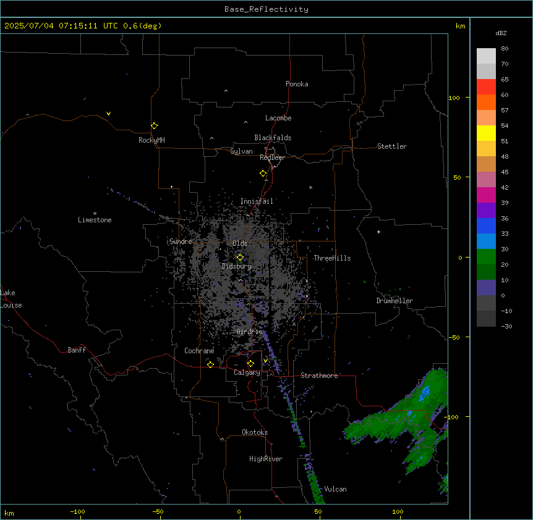This screenshot has height=520, width=533.
Task: Click the km unit label at top right
Action: pyautogui.click(x=460, y=26)
